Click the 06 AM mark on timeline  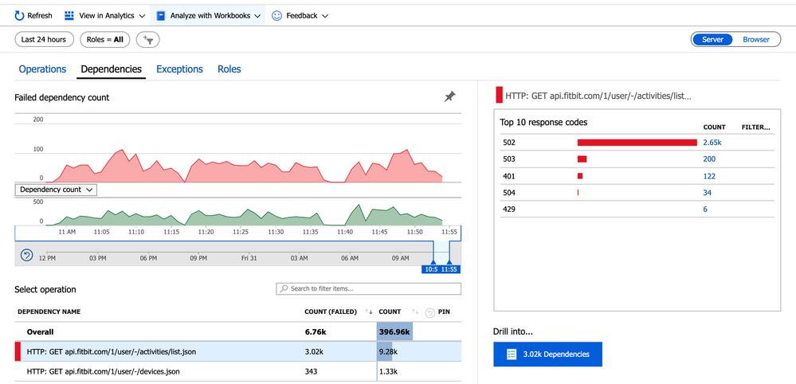(350, 258)
